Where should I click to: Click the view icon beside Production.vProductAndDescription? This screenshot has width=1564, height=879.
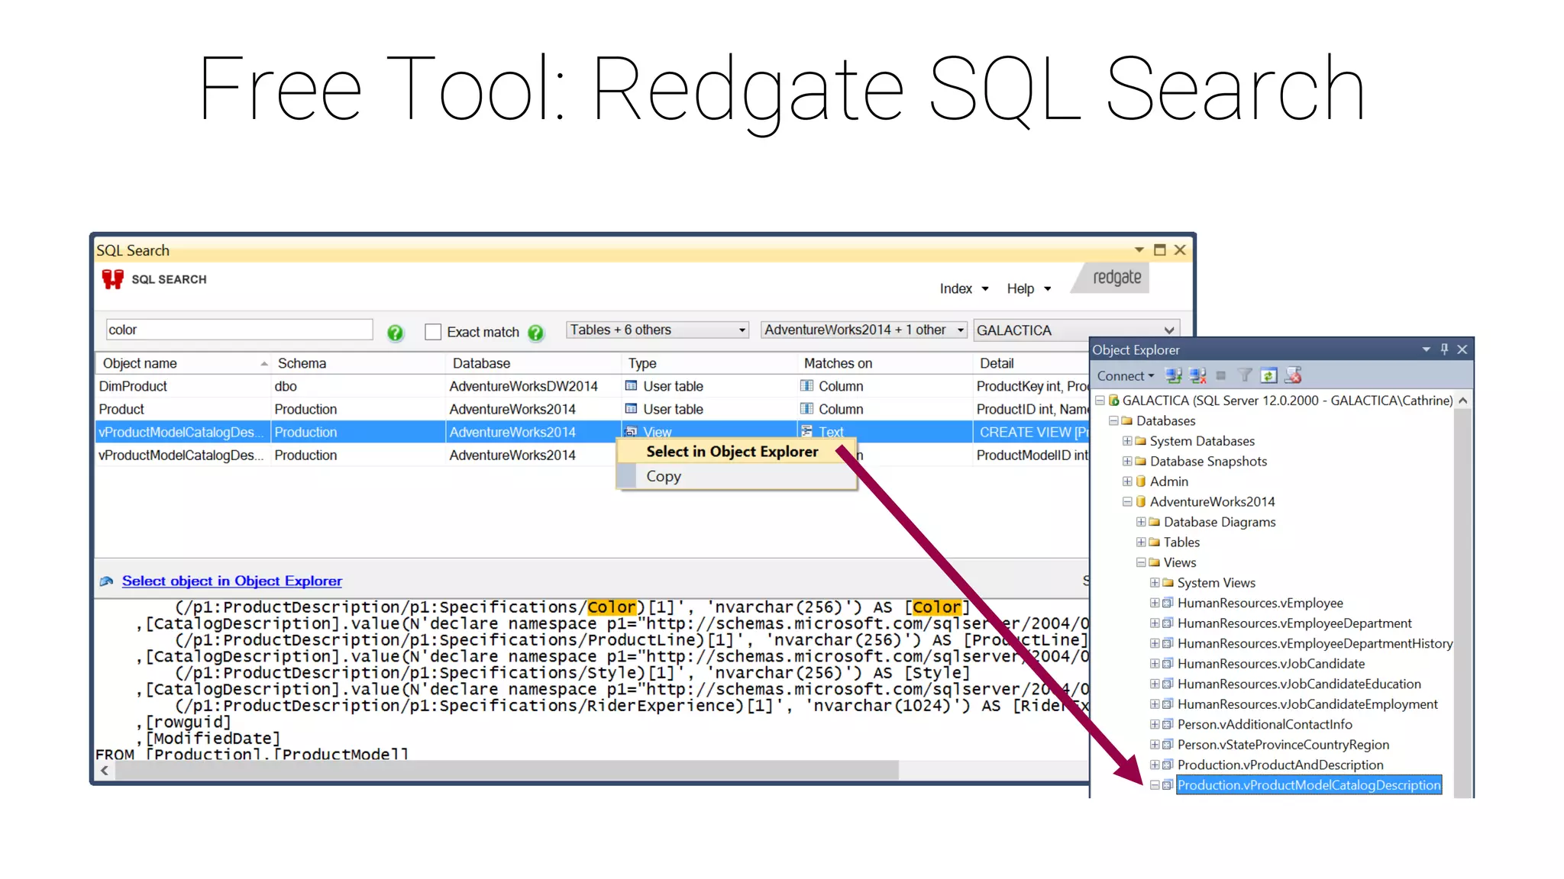[x=1168, y=765]
